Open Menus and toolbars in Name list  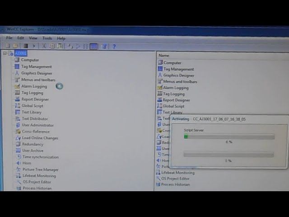point(180,81)
